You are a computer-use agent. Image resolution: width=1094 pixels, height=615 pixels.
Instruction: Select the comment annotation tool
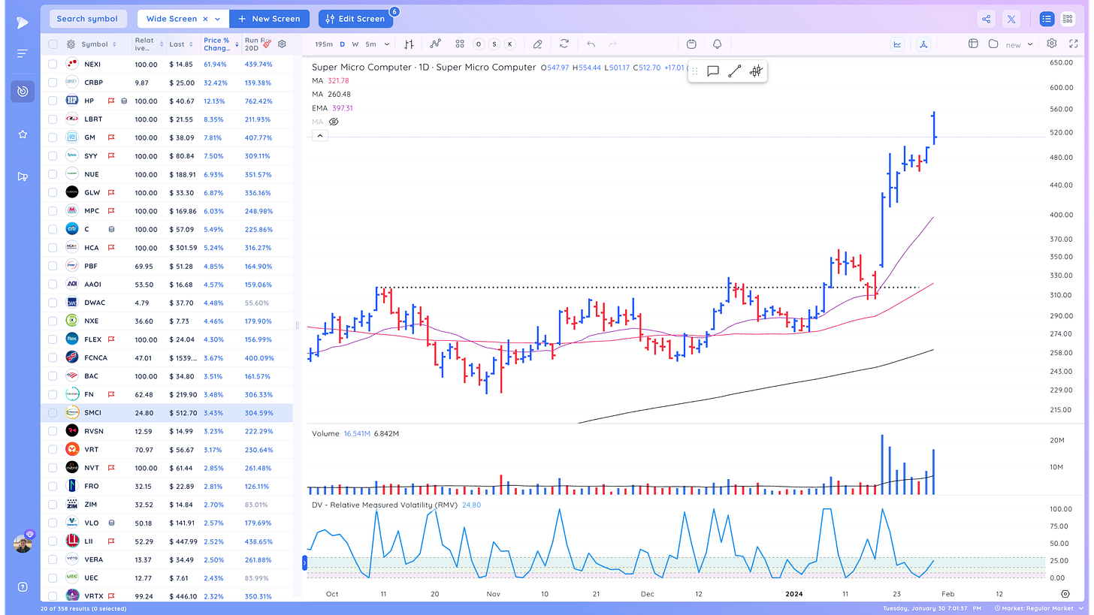tap(713, 71)
